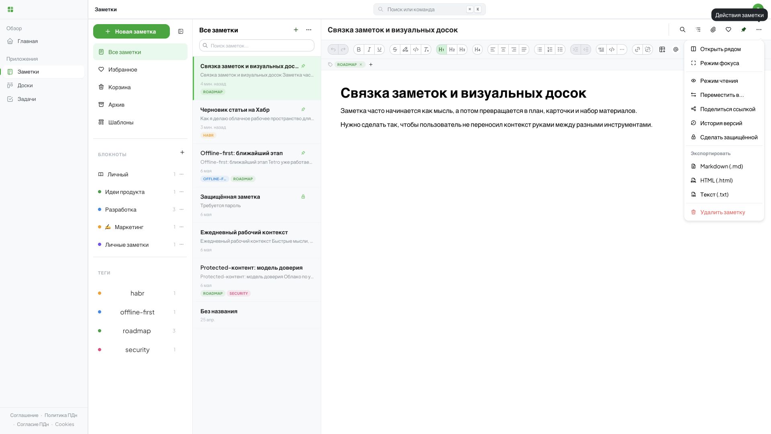Open Избранное section
771x434 pixels.
click(140, 70)
